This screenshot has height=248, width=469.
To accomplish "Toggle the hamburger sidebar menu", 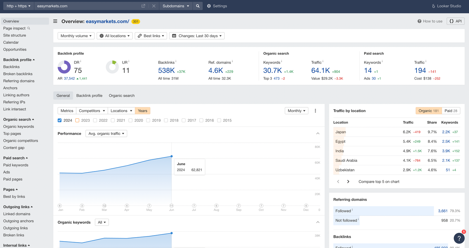I will (x=55, y=21).
